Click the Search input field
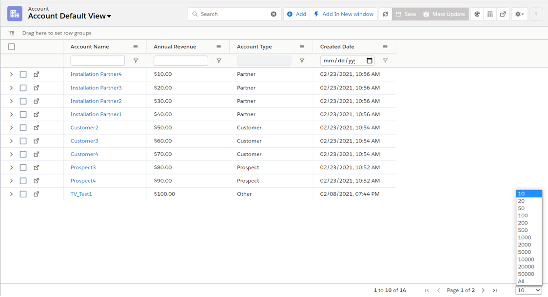The image size is (548, 297). point(234,14)
